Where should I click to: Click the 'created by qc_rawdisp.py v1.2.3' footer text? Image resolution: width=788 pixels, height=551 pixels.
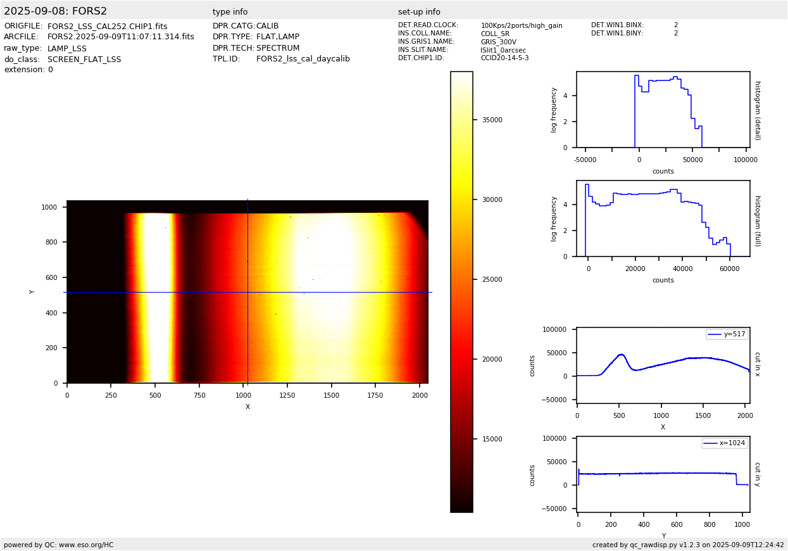coord(688,545)
